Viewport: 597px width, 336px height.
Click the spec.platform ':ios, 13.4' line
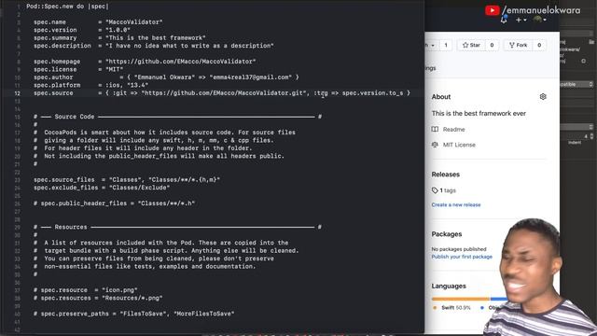coord(91,85)
